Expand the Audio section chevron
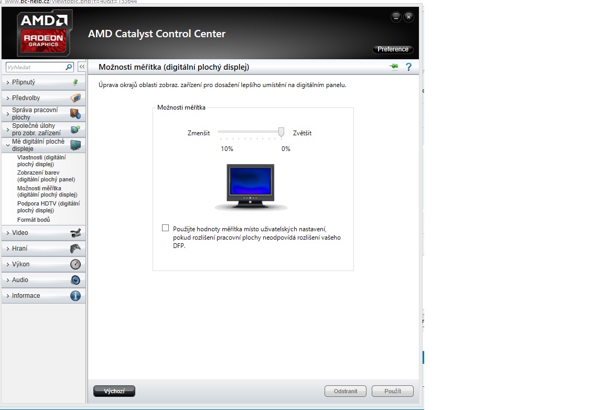Image resolution: width=604 pixels, height=410 pixels. tap(7, 280)
